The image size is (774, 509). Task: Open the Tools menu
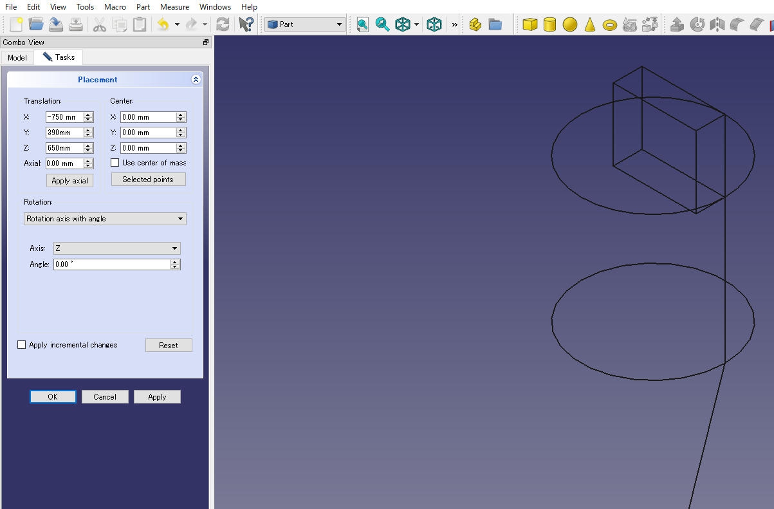(x=85, y=7)
